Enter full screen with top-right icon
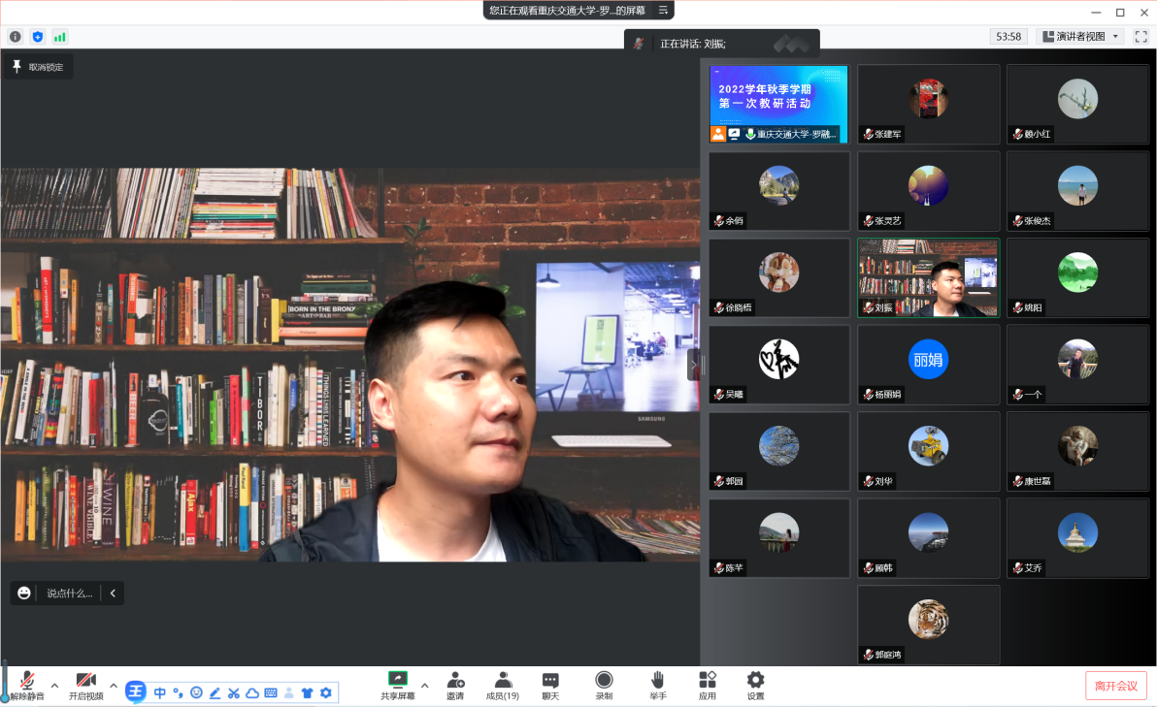The height and width of the screenshot is (707, 1157). [x=1141, y=37]
